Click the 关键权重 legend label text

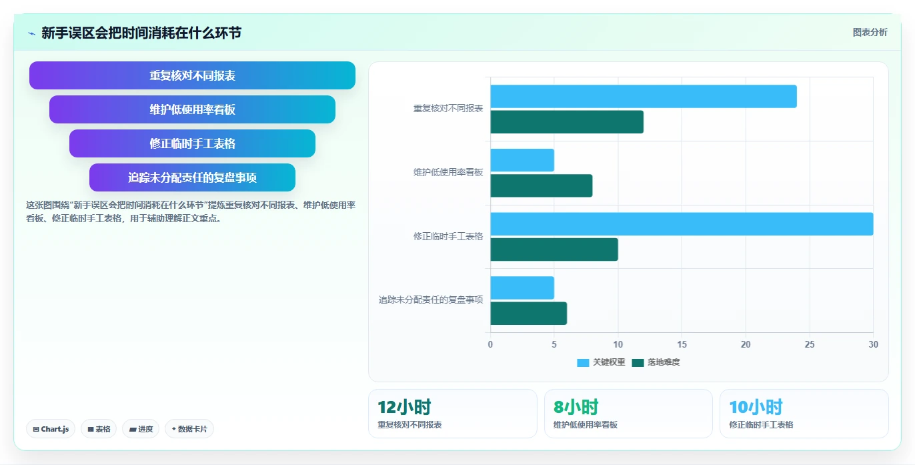click(x=609, y=362)
